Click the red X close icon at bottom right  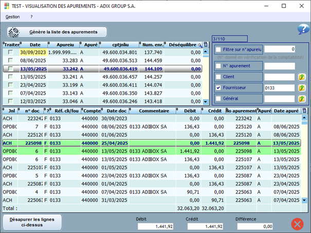pos(297,224)
